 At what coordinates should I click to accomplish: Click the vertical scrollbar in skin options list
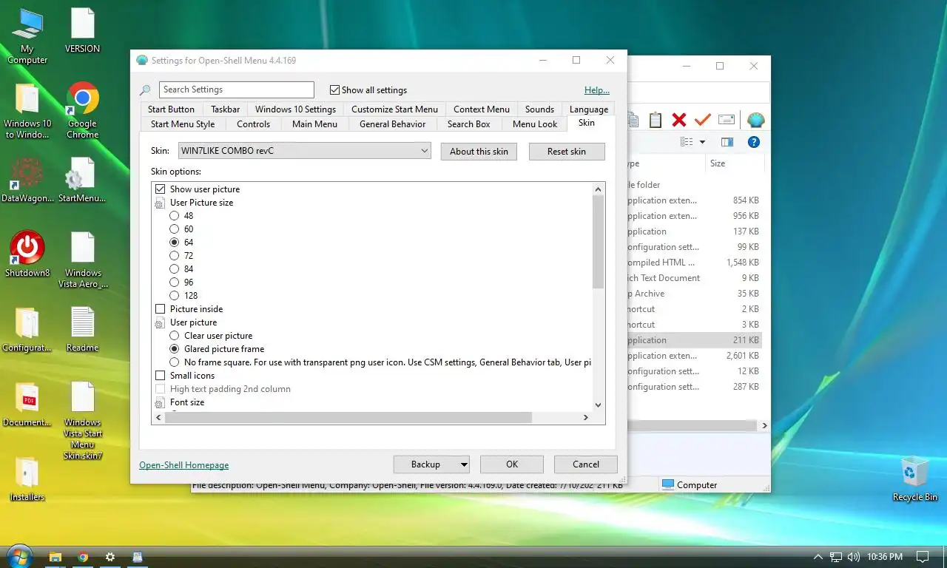pos(598,242)
